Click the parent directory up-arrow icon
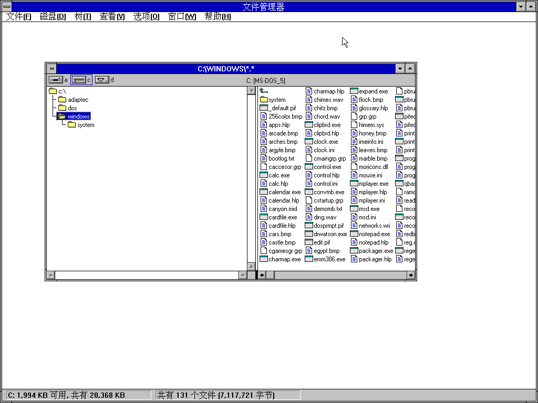 point(264,91)
